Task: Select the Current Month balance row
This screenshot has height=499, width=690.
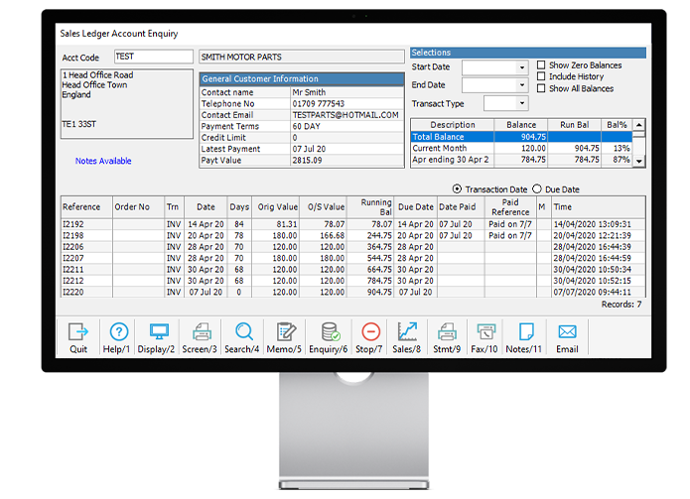Action: click(x=521, y=148)
